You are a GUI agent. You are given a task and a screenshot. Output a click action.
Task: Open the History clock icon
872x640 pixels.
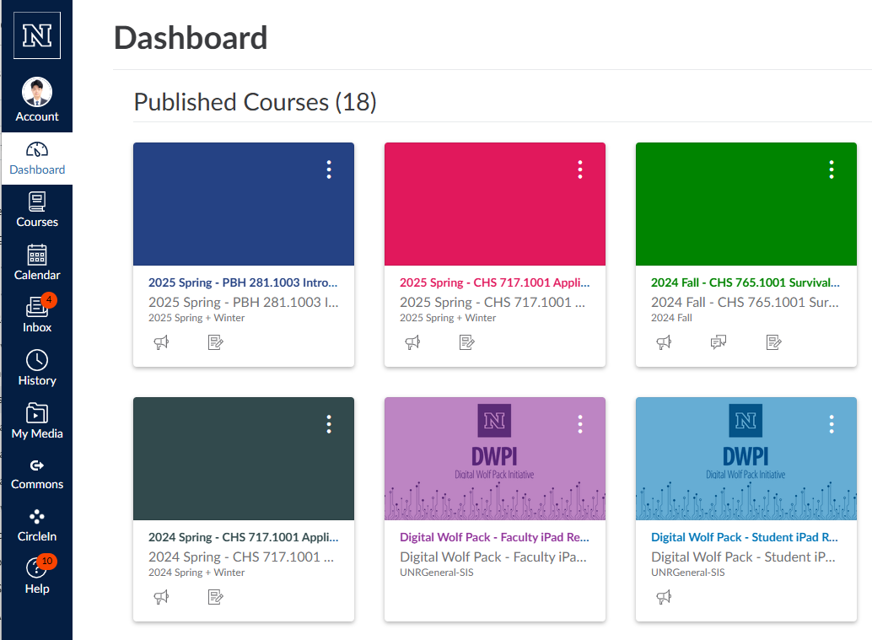[37, 360]
